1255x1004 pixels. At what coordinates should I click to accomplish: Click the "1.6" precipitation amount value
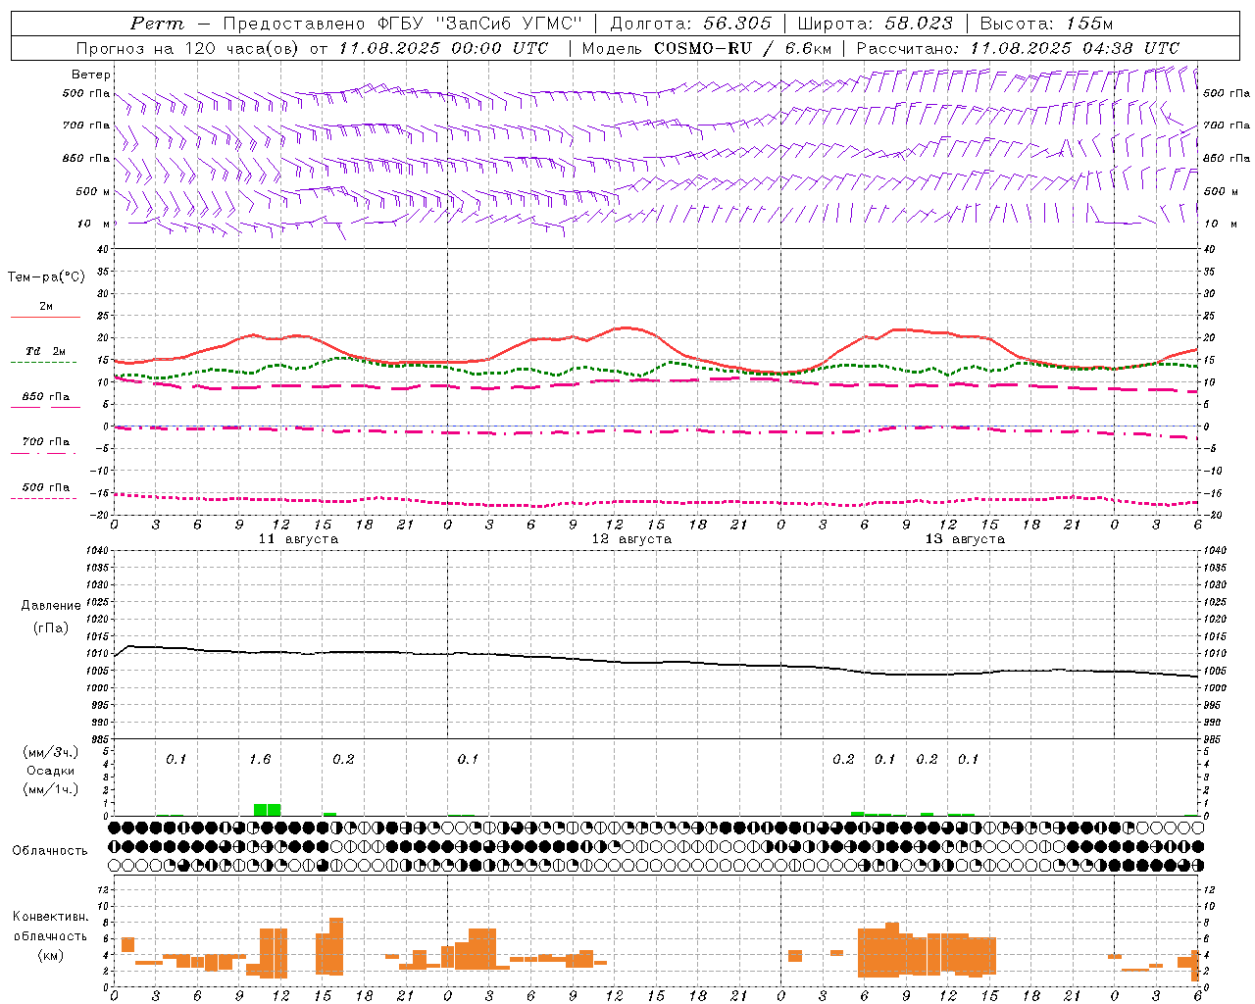click(260, 760)
